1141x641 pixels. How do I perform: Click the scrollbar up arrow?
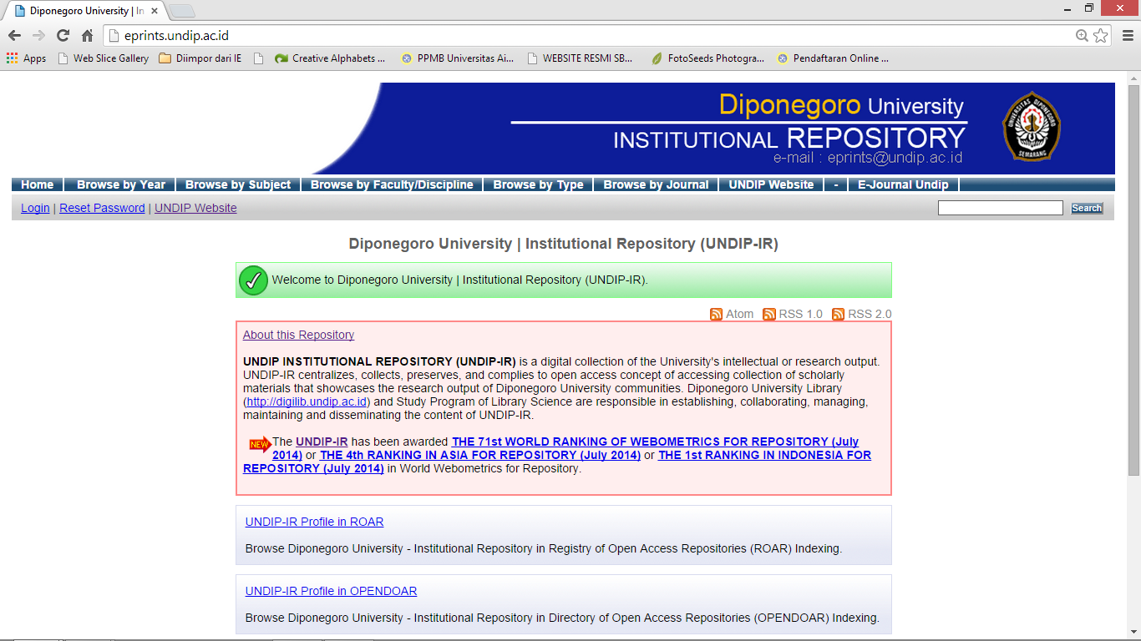pyautogui.click(x=1133, y=77)
